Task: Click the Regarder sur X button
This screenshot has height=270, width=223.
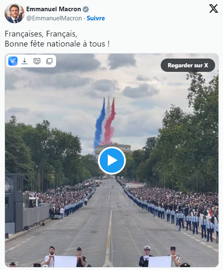Action: pyautogui.click(x=188, y=65)
